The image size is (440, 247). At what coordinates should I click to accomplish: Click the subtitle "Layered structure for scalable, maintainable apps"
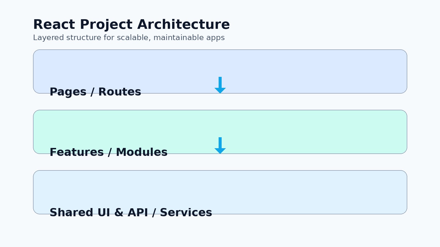point(129,38)
